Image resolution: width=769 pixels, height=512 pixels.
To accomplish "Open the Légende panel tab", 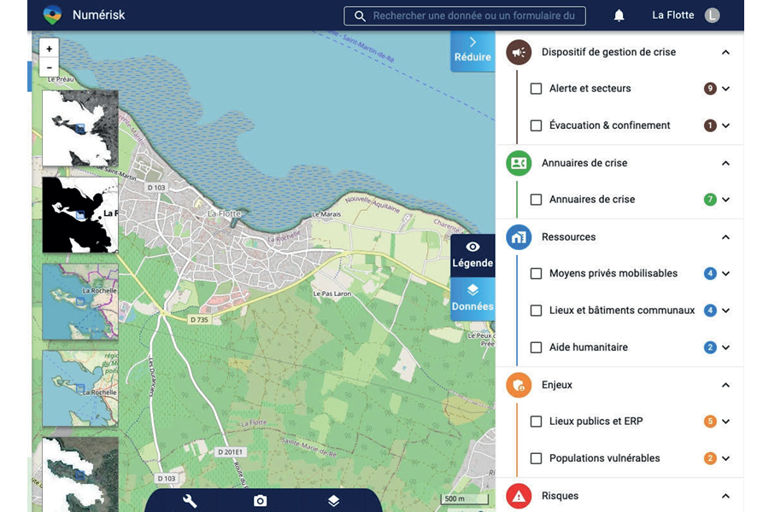I will coord(473,256).
